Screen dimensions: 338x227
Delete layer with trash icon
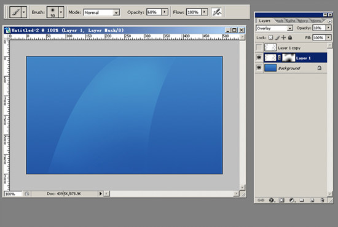[x=322, y=201]
